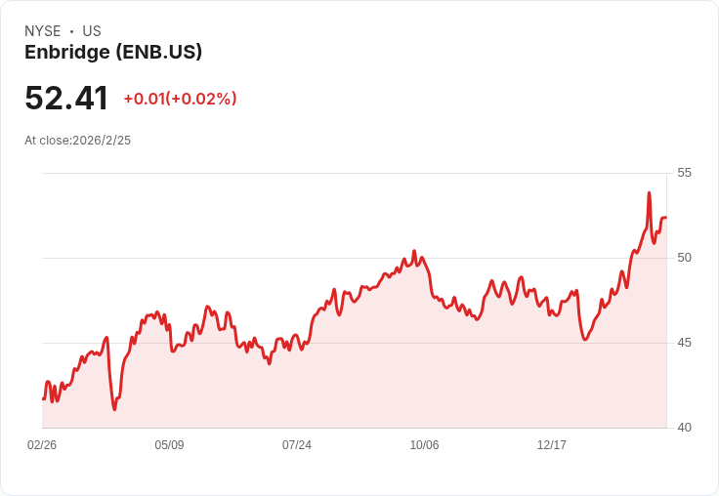Select the 10/06 date on x-axis

tap(424, 445)
